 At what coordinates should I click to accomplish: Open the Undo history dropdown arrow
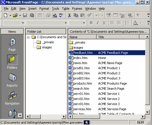tap(102, 15)
